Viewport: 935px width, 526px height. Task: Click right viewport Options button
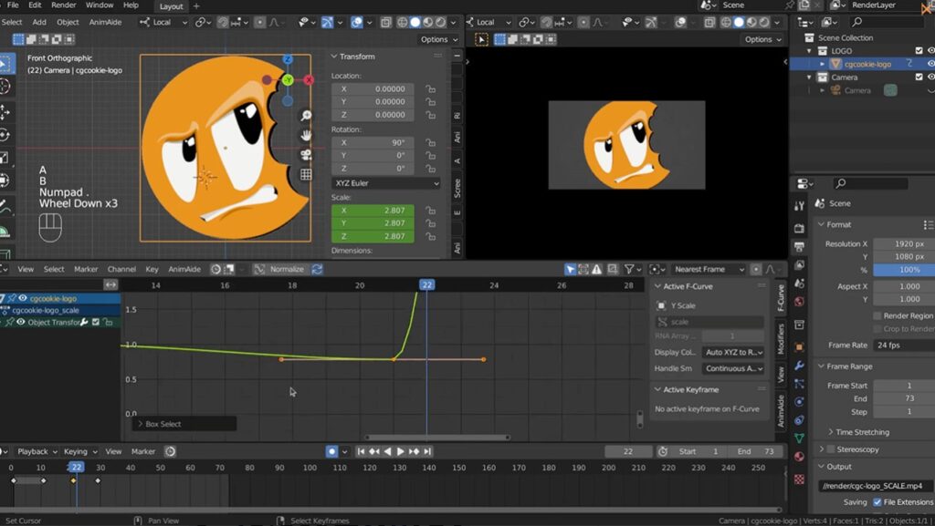pyautogui.click(x=762, y=39)
